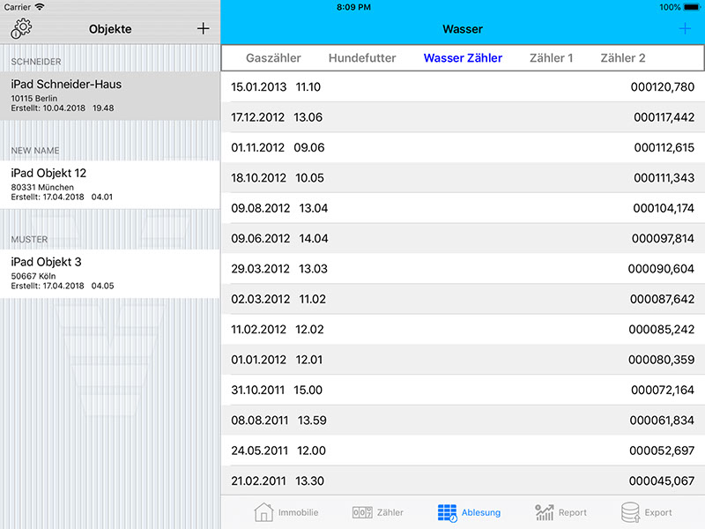This screenshot has height=529, width=705.
Task: Switch to Zähler 1 tab
Action: point(551,58)
